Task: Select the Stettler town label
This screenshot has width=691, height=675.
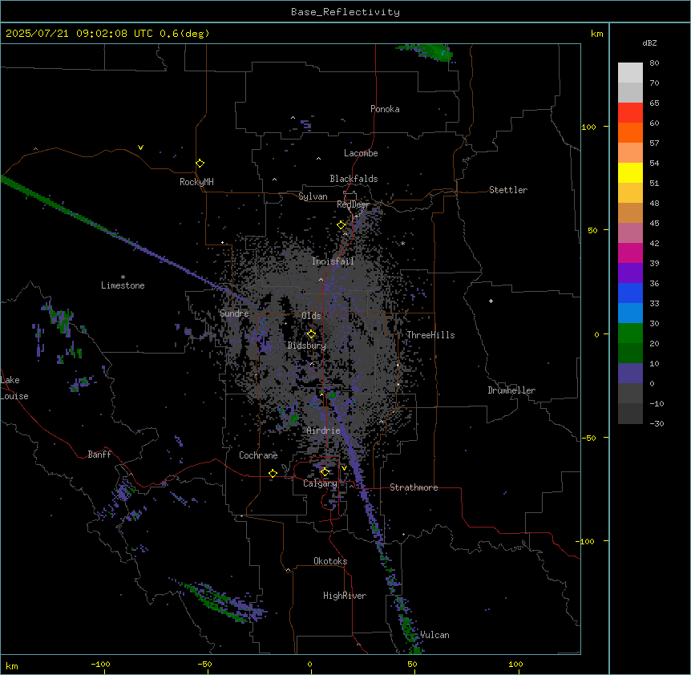Action: 508,190
